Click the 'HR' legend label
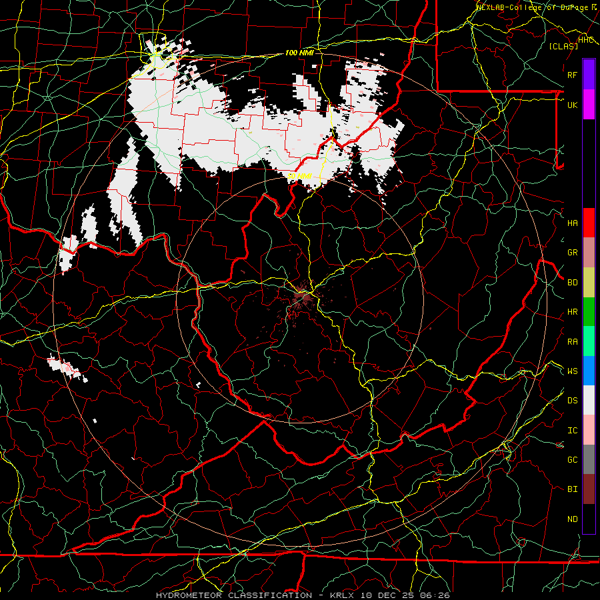 pos(572,311)
